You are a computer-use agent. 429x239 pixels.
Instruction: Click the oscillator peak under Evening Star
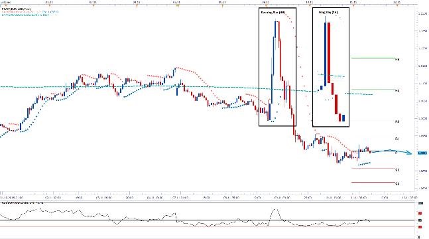(276, 210)
